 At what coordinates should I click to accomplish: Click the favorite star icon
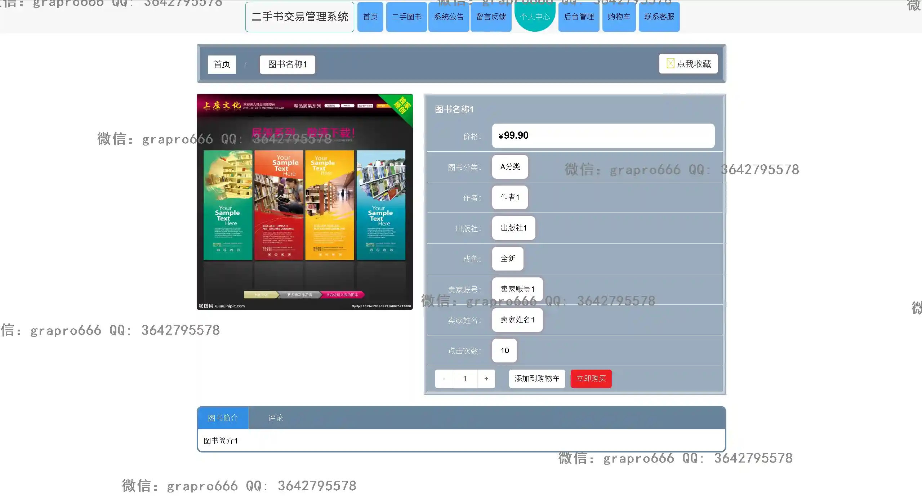click(670, 63)
